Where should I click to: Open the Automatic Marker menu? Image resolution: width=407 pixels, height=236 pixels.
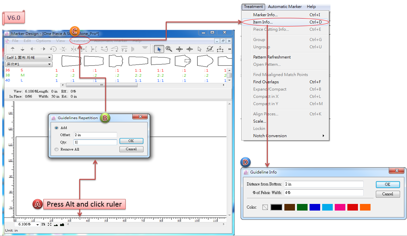285,7
